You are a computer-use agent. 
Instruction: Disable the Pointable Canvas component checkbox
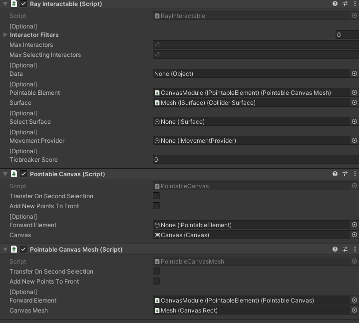(x=23, y=174)
